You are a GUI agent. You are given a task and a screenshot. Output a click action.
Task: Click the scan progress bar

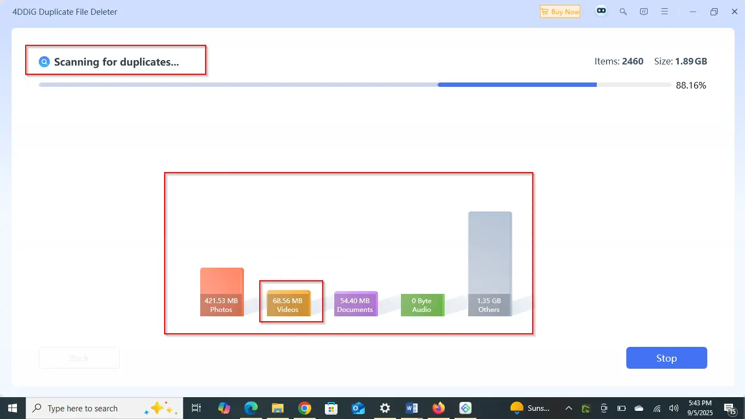(354, 85)
